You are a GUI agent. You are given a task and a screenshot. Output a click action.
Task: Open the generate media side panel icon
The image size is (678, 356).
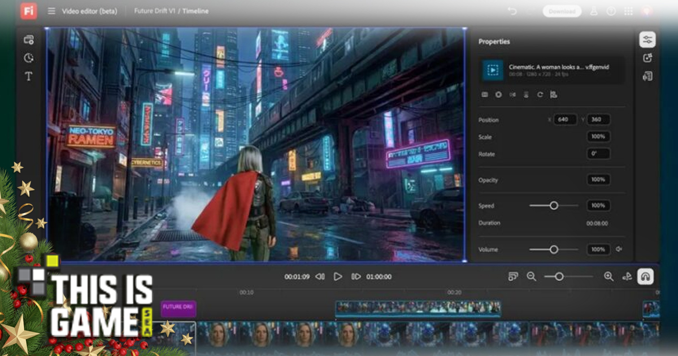pos(647,58)
